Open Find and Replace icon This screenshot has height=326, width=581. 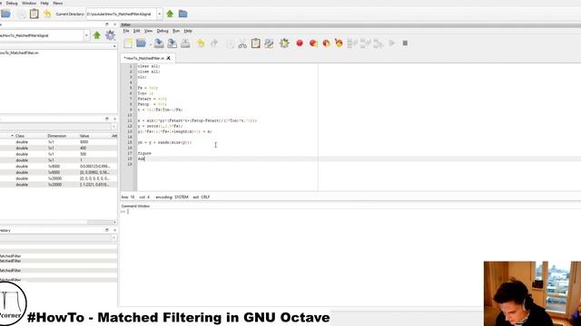[269, 43]
